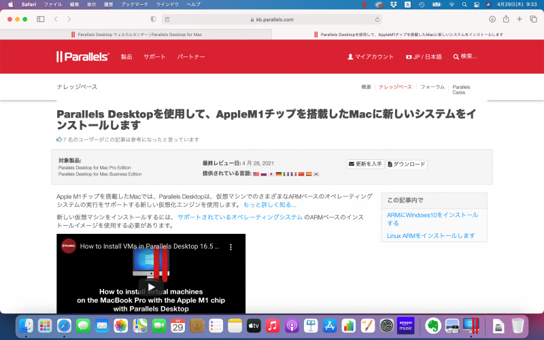Open a new tab with the plus icon

pyautogui.click(x=520, y=19)
